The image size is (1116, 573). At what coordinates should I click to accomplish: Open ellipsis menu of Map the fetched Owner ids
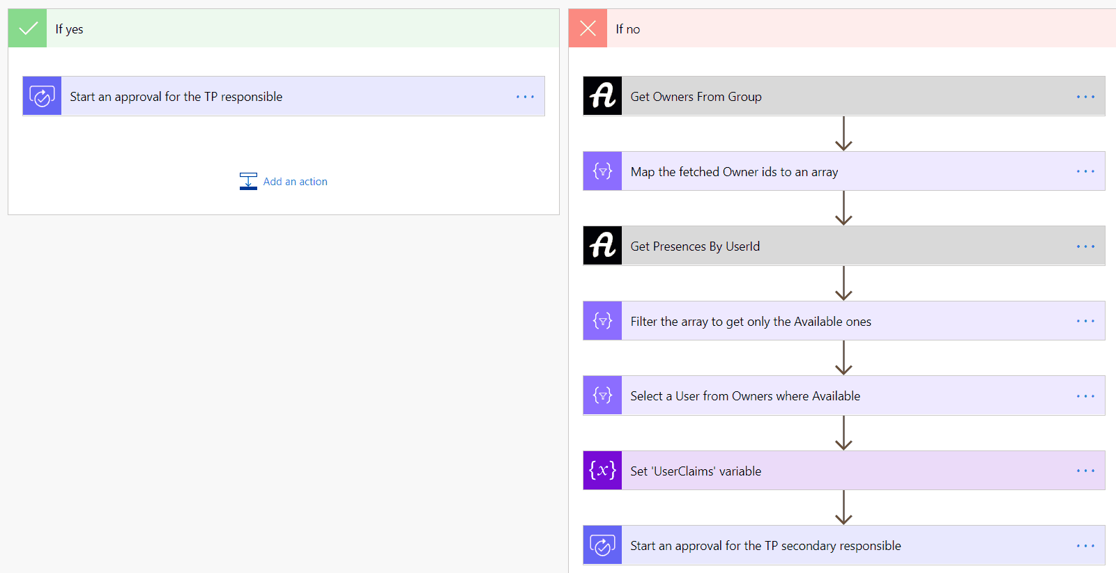[x=1085, y=171]
